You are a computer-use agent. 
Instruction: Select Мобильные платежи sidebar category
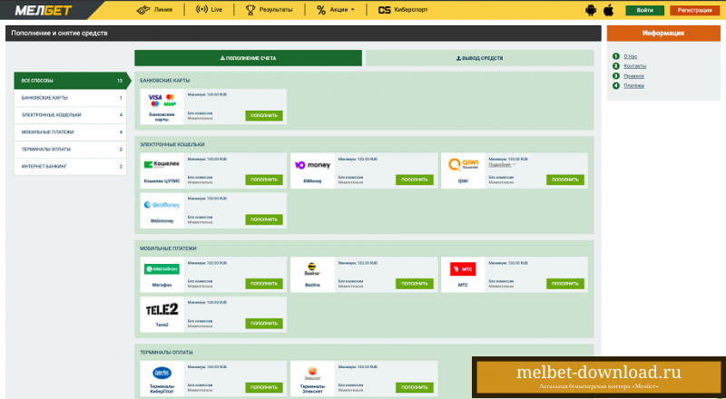pyautogui.click(x=71, y=131)
